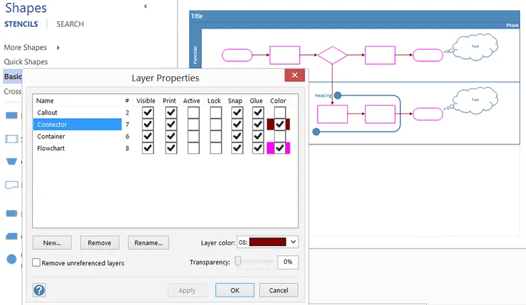This screenshot has width=526, height=305.
Task: Click the Cancel button
Action: coord(278,291)
